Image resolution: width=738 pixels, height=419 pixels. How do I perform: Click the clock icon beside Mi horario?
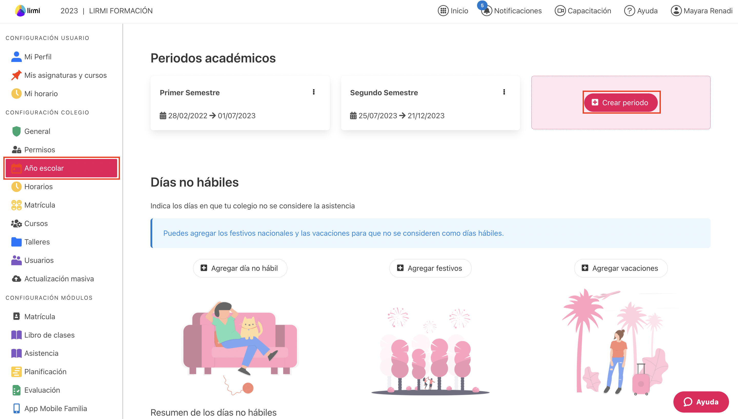(16, 93)
